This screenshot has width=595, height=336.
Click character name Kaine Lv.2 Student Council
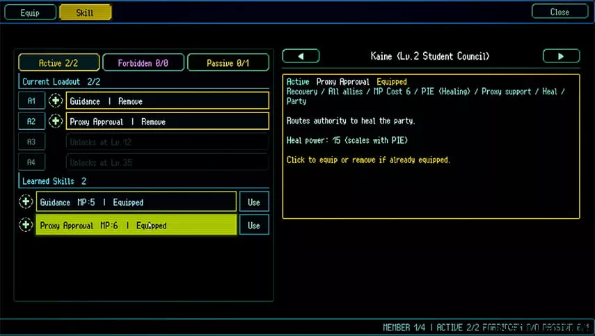(x=430, y=56)
